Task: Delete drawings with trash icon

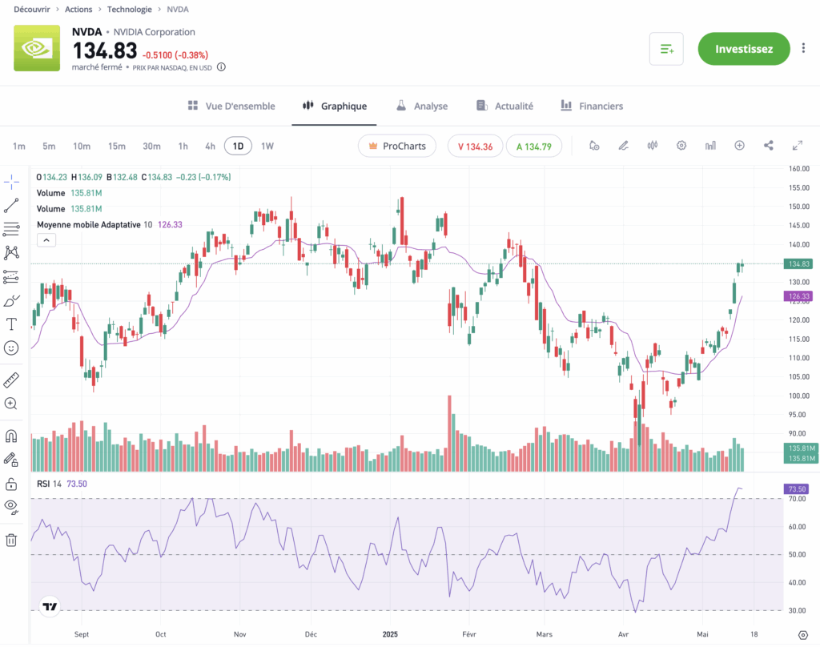Action: [11, 540]
